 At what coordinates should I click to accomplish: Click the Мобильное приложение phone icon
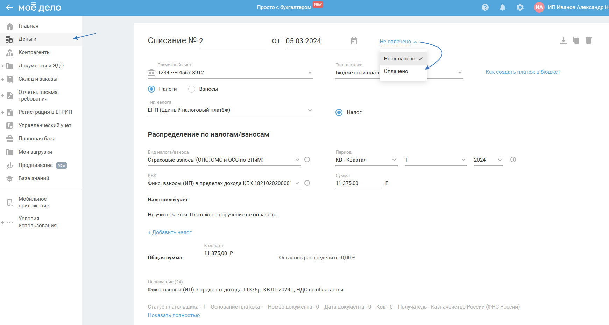[x=10, y=202]
